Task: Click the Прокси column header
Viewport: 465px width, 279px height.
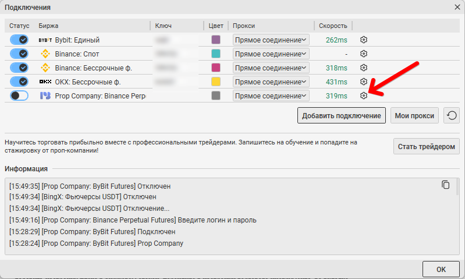Action: (x=244, y=26)
